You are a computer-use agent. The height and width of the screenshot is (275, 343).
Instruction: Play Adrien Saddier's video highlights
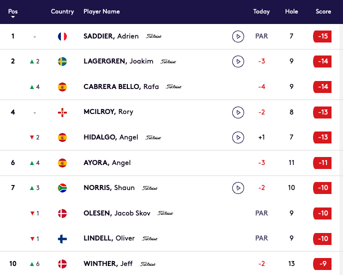[238, 36]
